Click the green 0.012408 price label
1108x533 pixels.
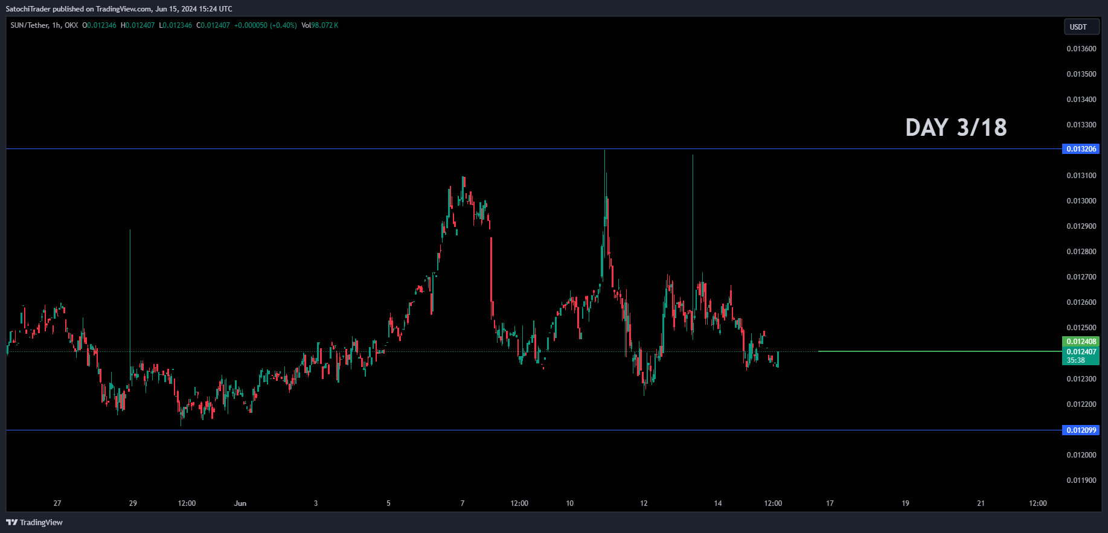[1081, 342]
